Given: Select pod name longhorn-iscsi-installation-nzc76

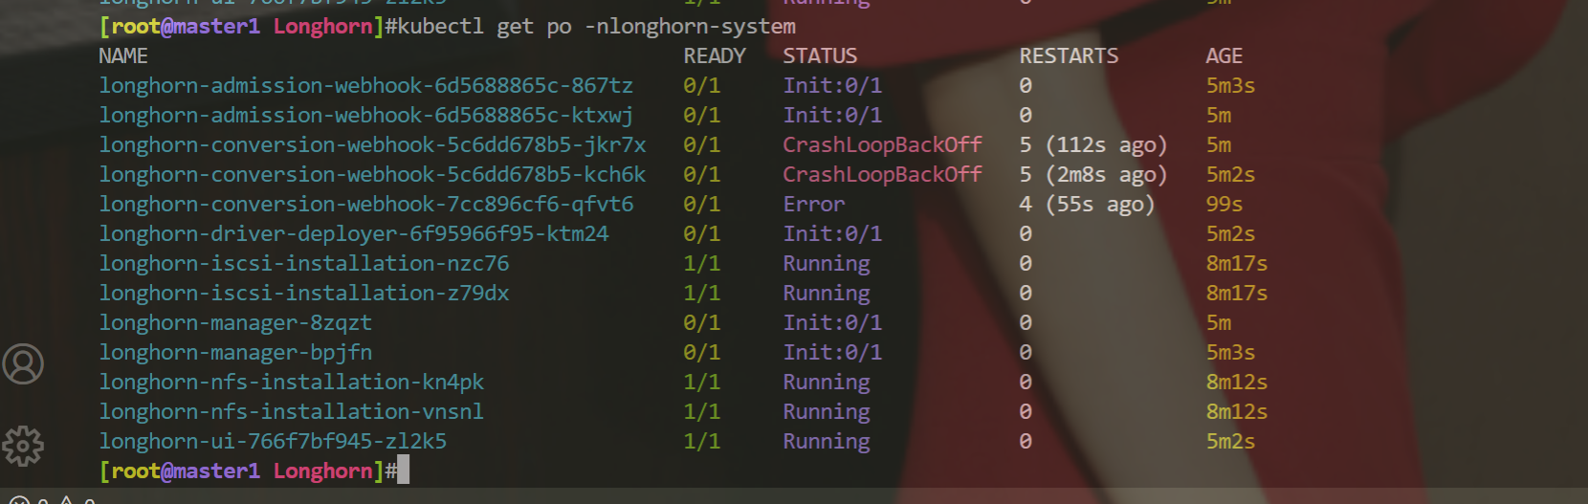Looking at the screenshot, I should [x=304, y=264].
